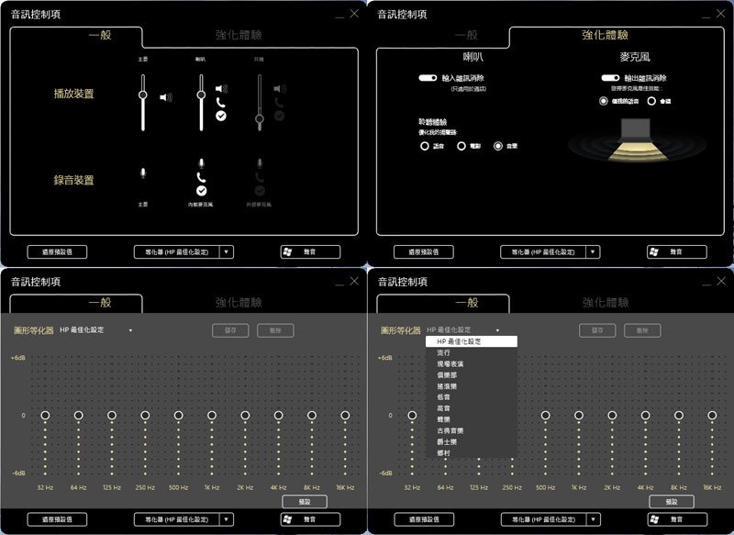Switch to 一般 tab in the 強化體驗 window
The height and width of the screenshot is (535, 734).
[466, 35]
